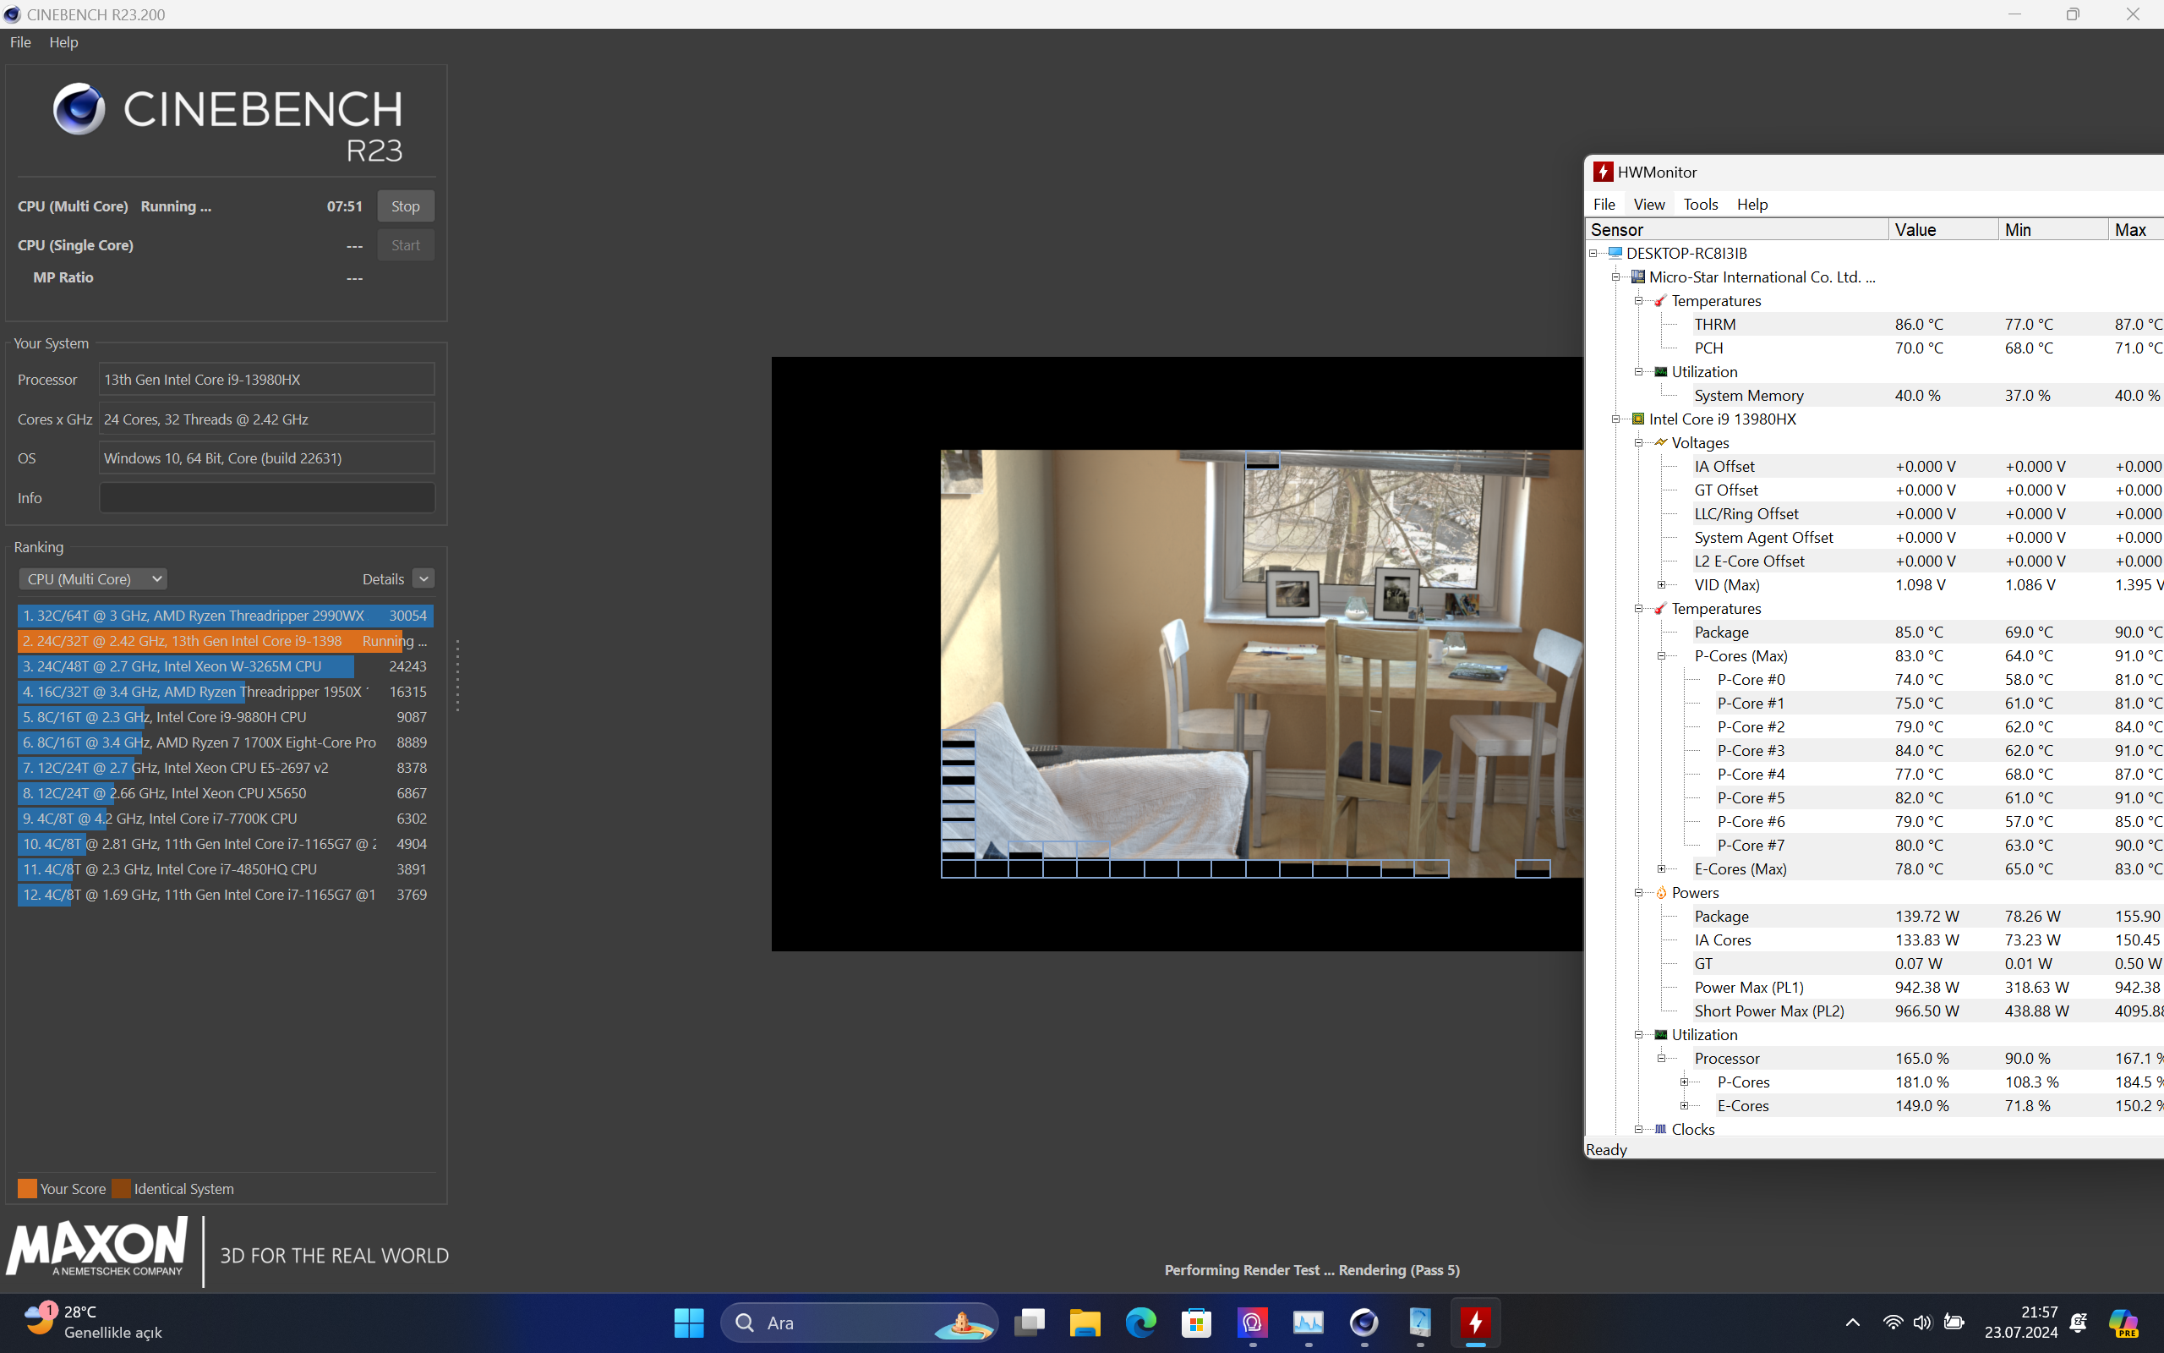Click the Powers flame icon in HWMonitor tree

[x=1660, y=892]
